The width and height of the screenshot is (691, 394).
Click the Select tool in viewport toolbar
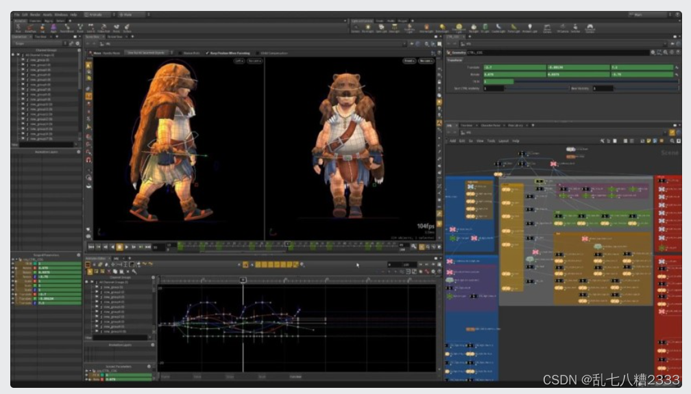click(x=88, y=65)
